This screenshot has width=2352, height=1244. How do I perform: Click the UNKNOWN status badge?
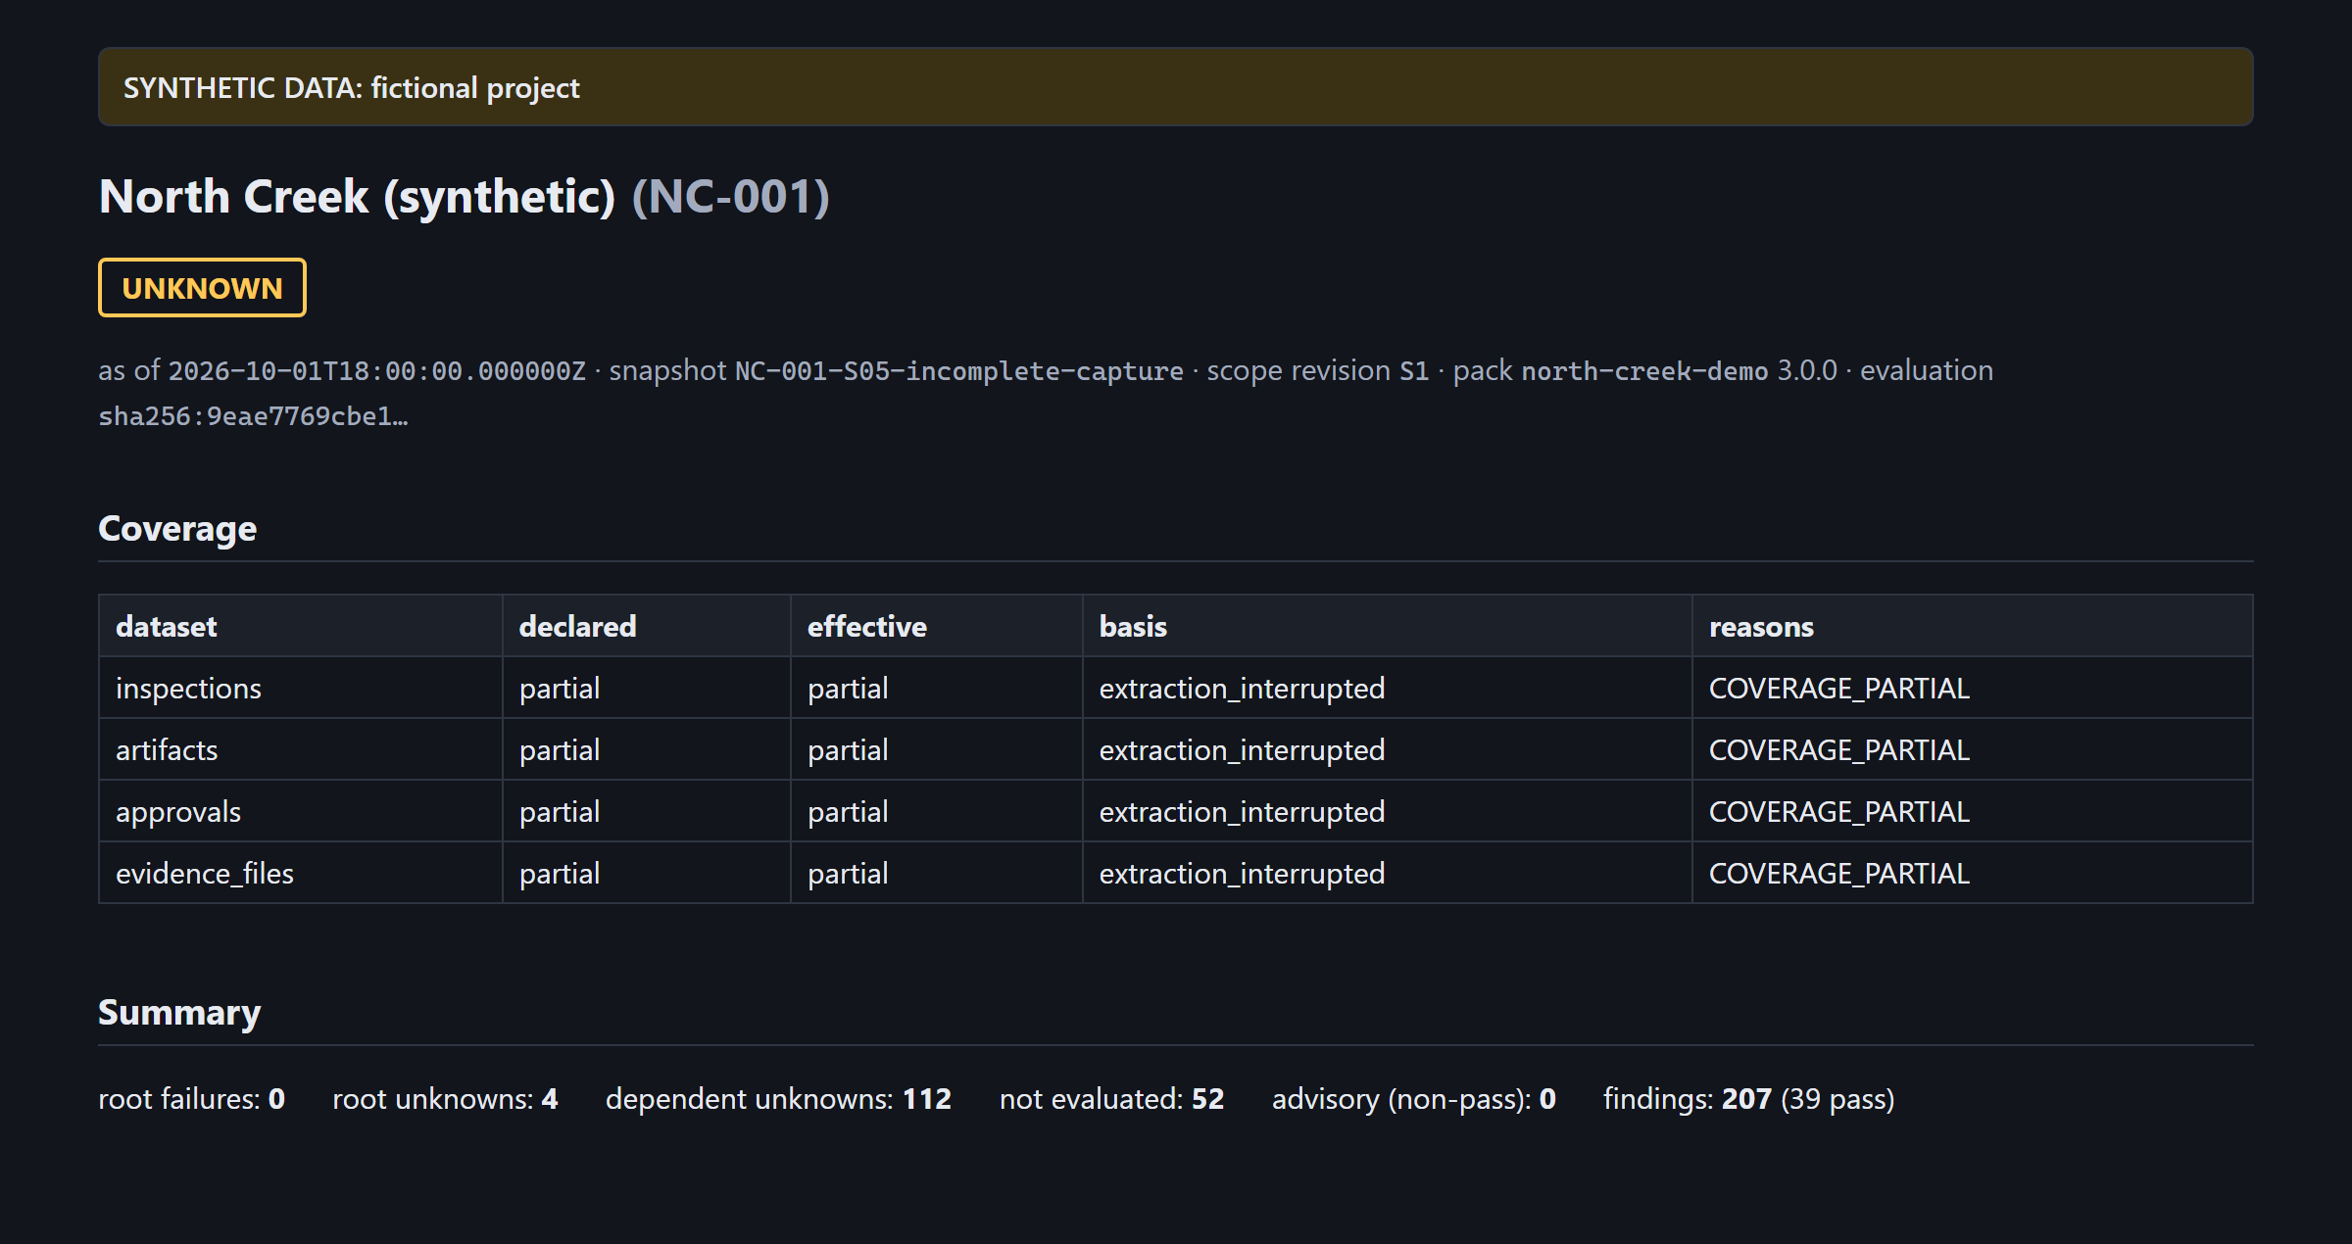coord(202,288)
